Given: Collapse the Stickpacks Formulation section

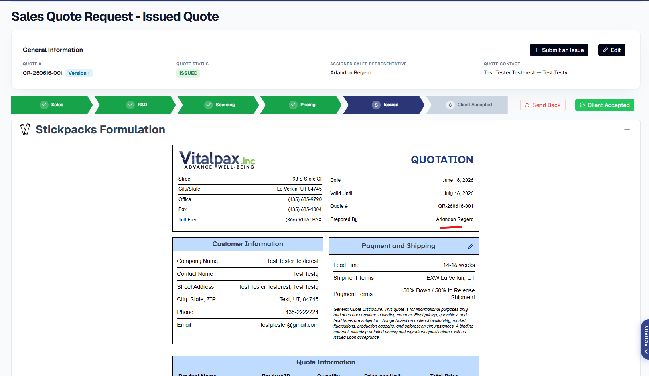Looking at the screenshot, I should 627,129.
